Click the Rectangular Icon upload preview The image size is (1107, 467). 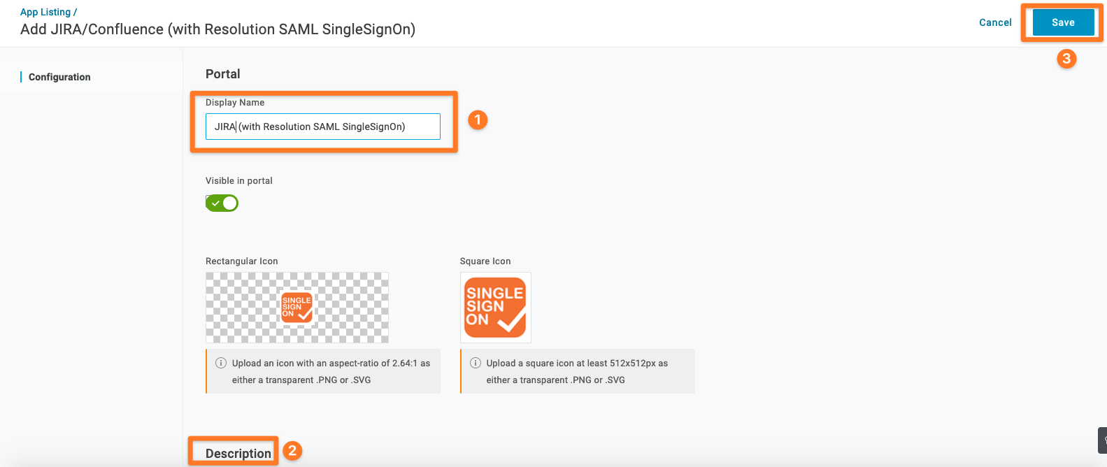(x=297, y=308)
